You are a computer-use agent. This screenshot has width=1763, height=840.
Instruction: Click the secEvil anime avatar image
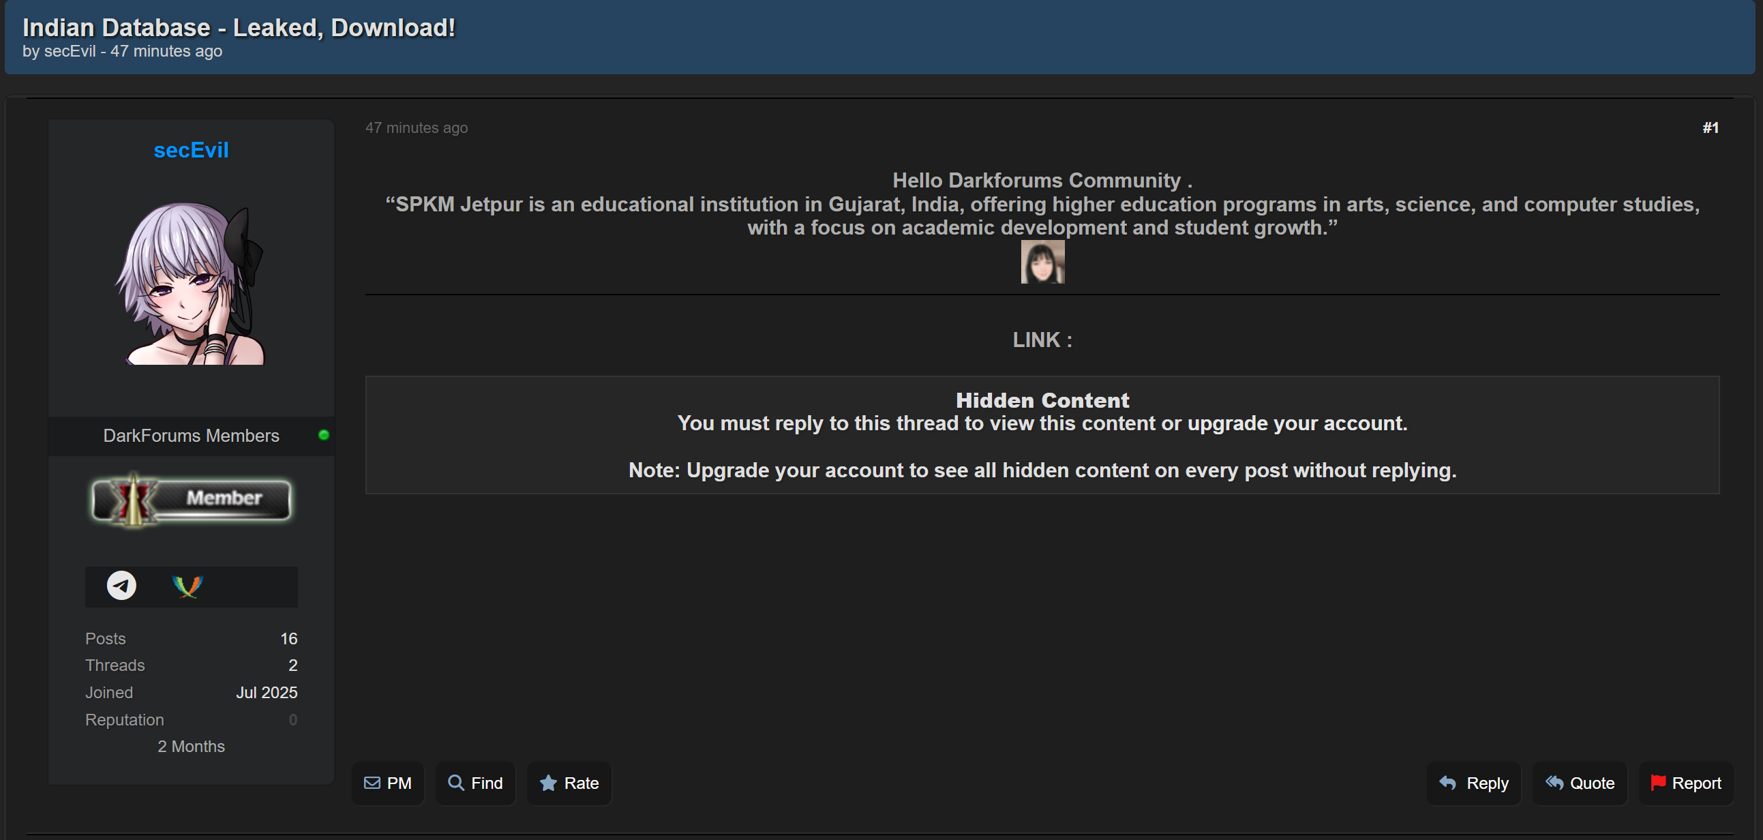(191, 283)
